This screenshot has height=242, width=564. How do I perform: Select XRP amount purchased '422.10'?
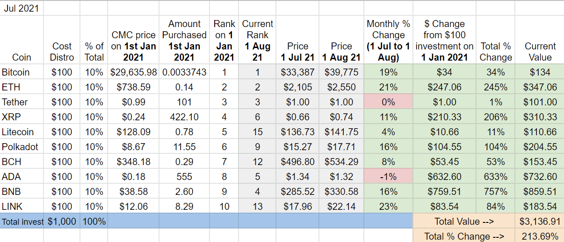[184, 117]
